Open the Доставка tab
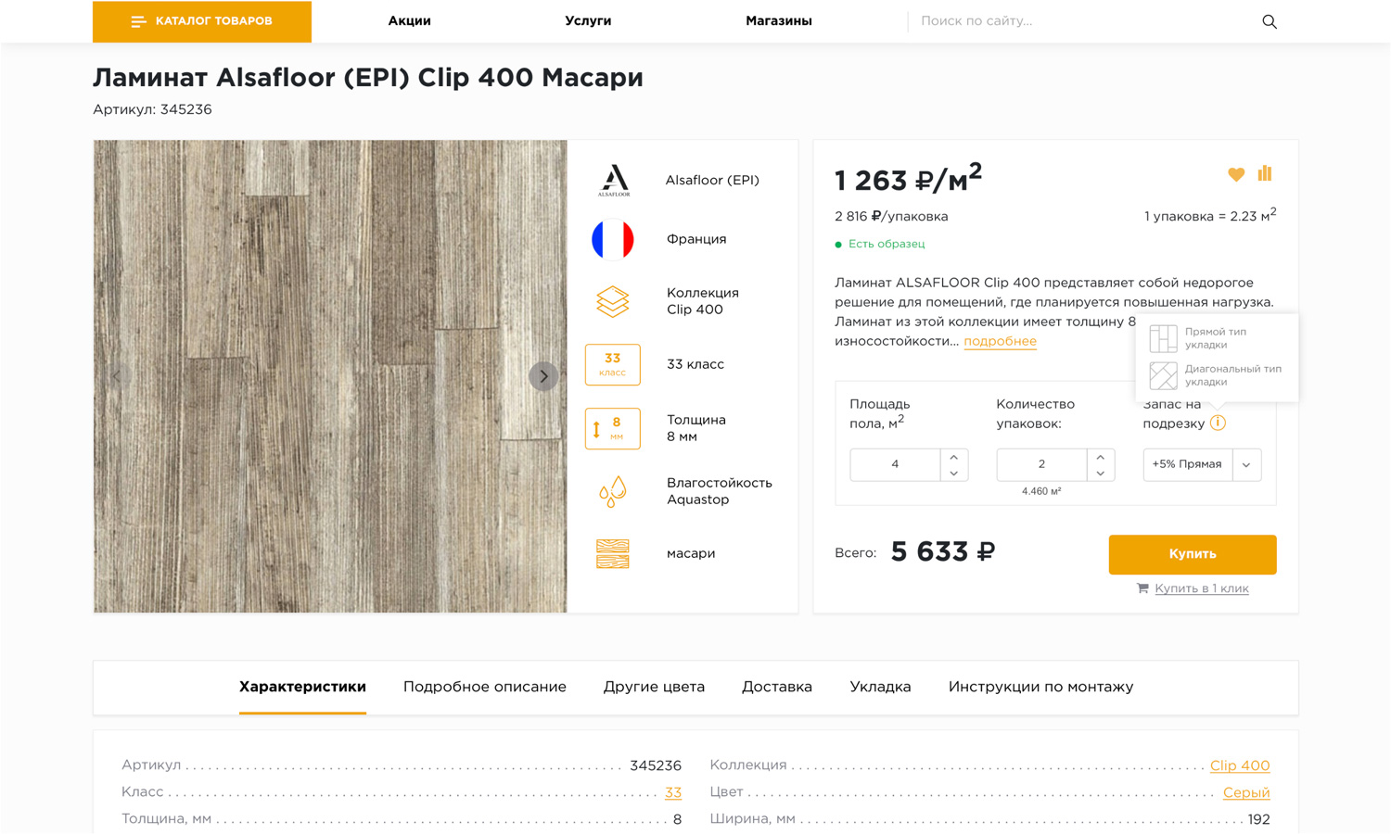Viewport: 1391px width, 834px height. point(776,687)
